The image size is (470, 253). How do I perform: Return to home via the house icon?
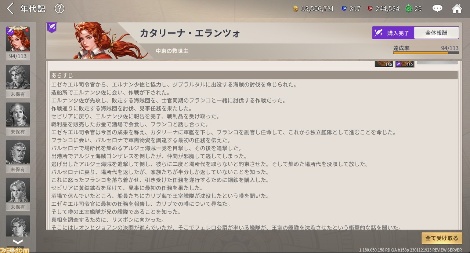[x=457, y=8]
